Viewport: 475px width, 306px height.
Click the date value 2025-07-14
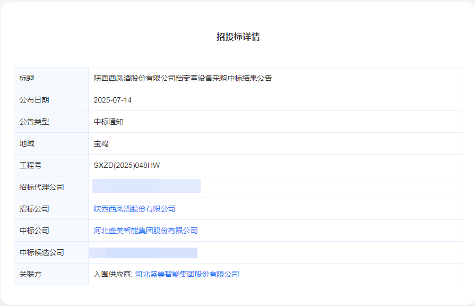(113, 100)
